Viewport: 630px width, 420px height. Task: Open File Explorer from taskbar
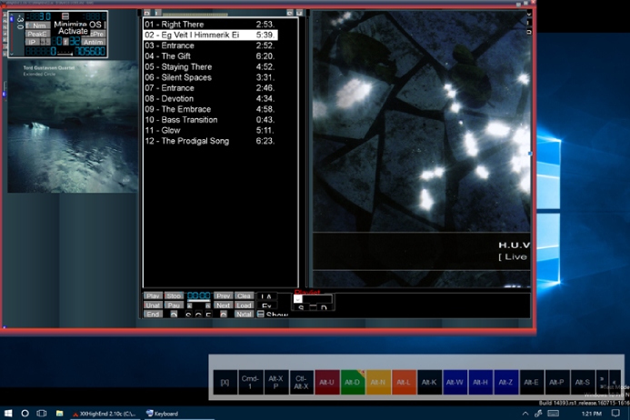(x=59, y=413)
